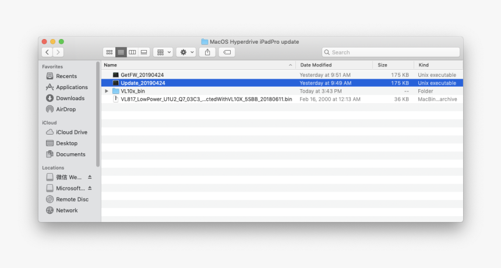Eject the 微信 We... volume
501x268 pixels.
click(x=90, y=177)
